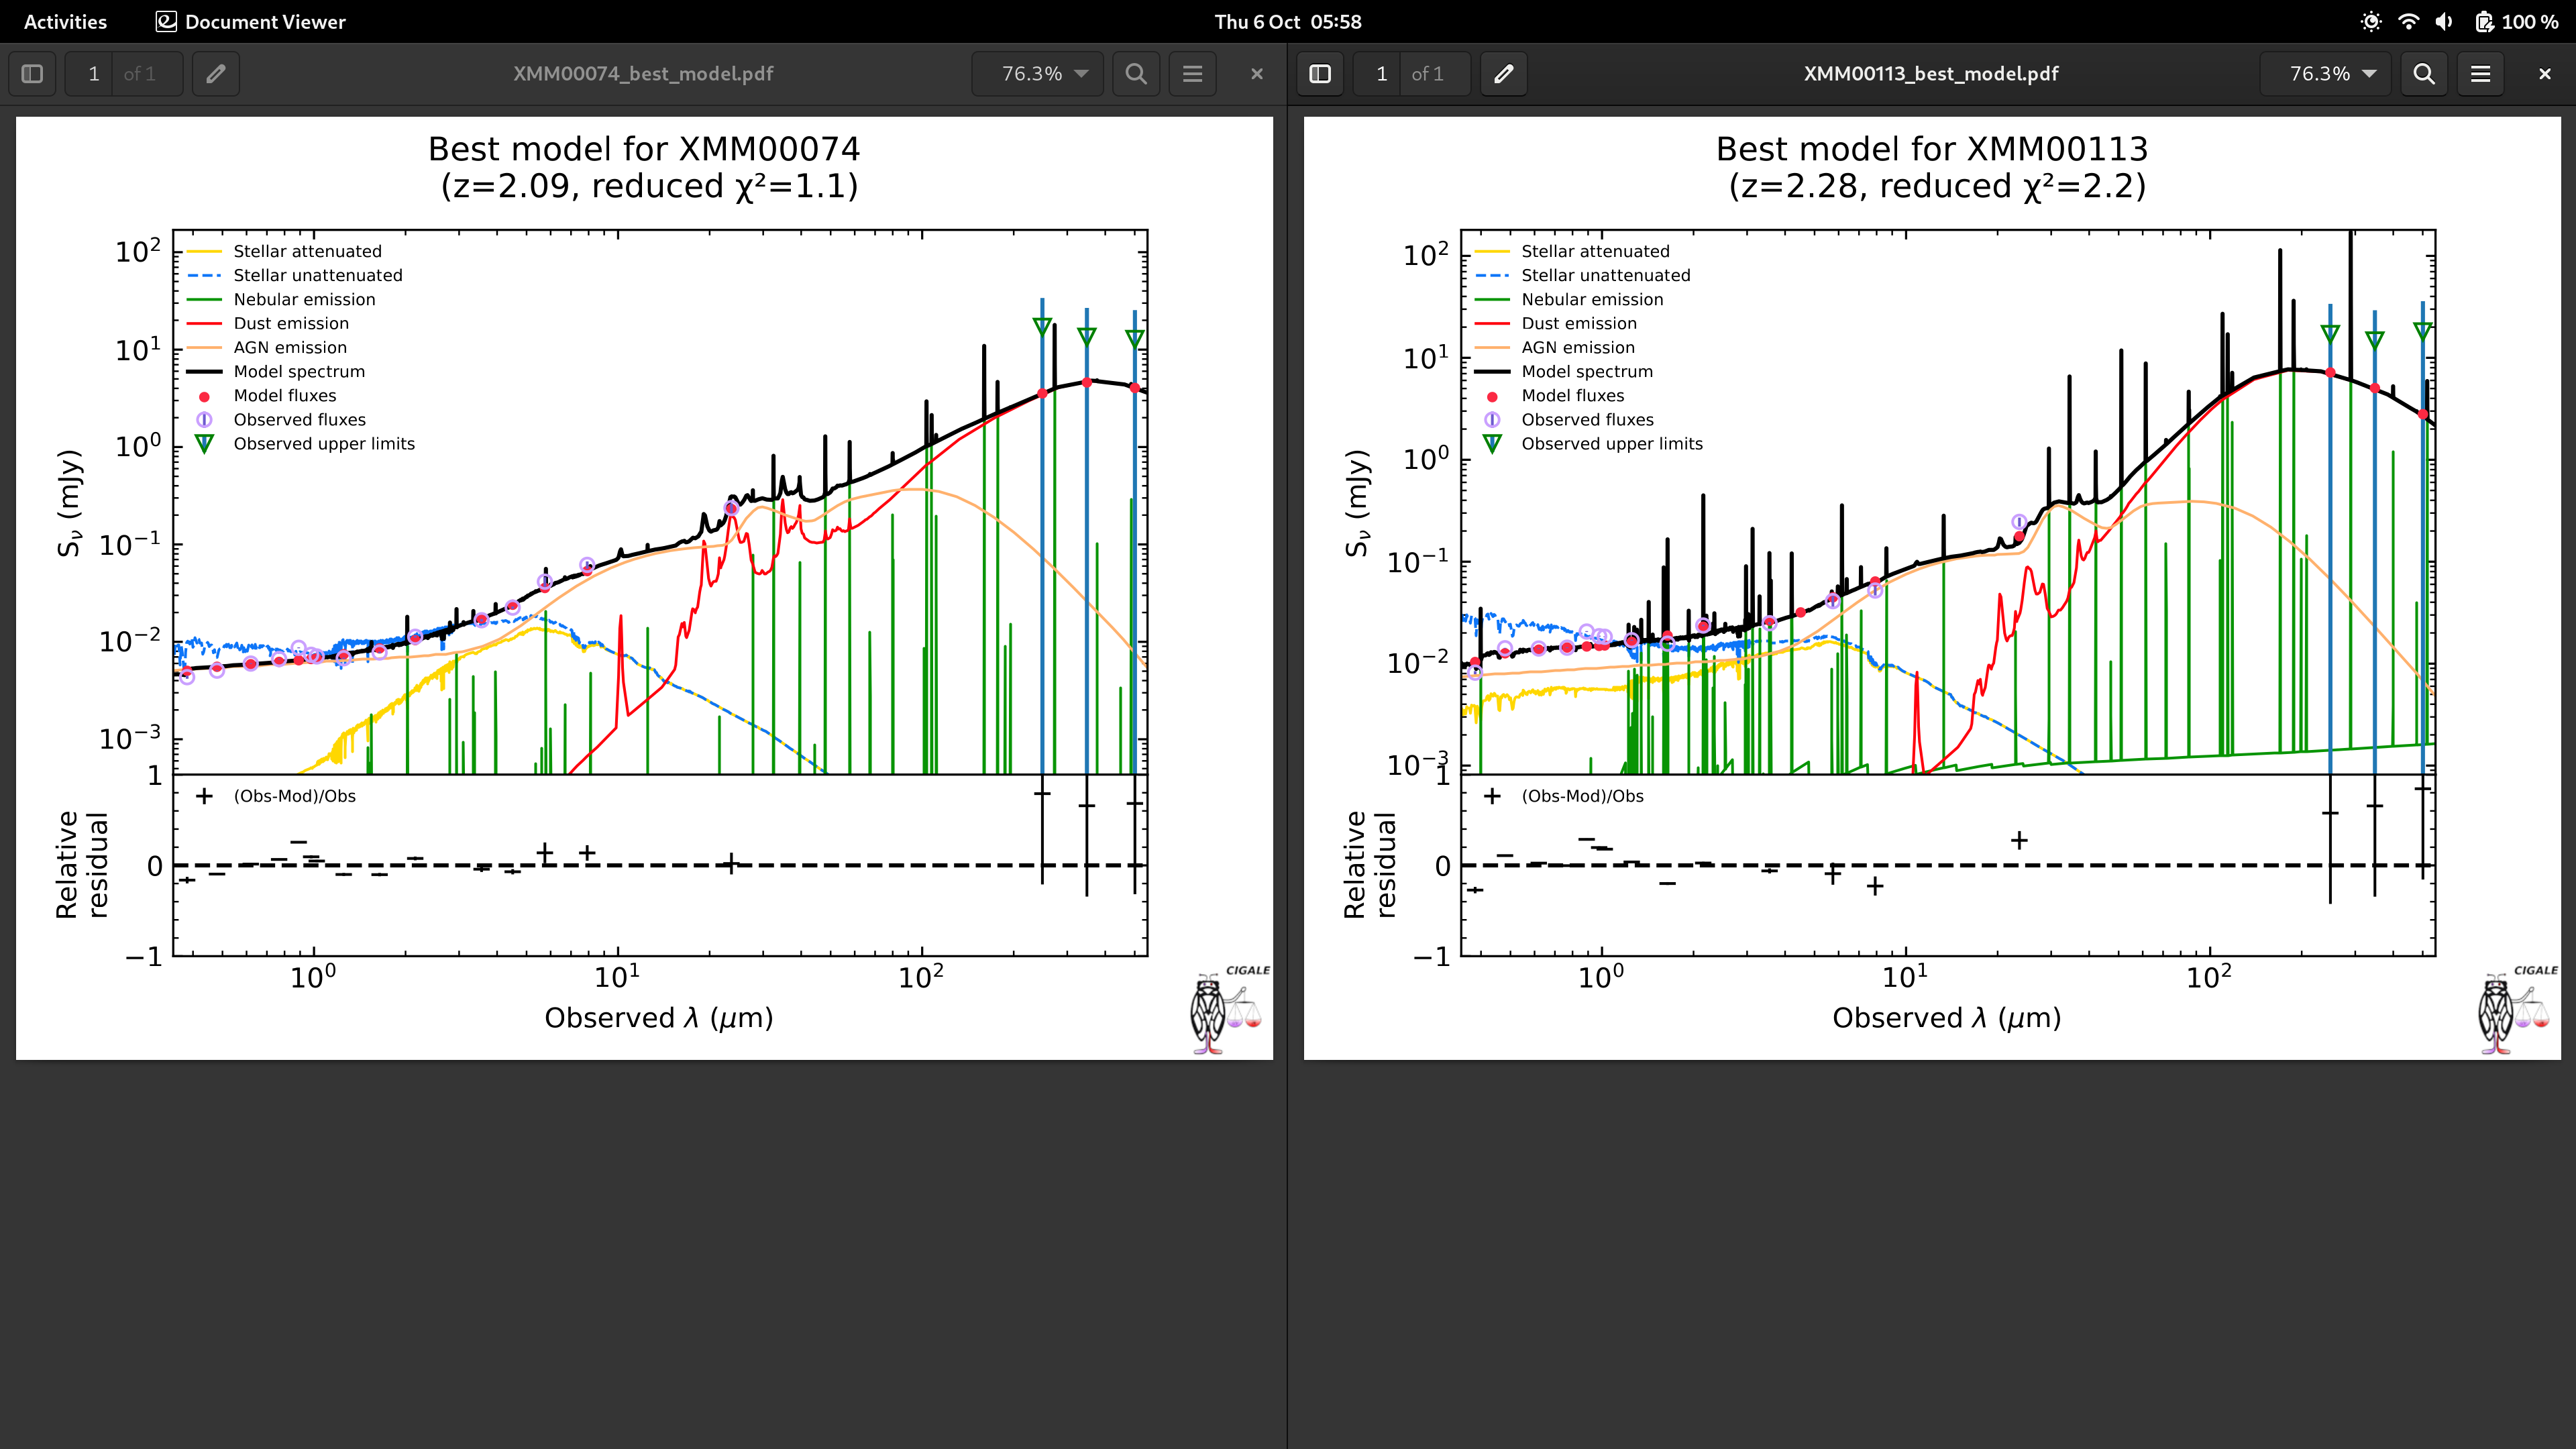The image size is (2576, 1449).
Task: Open search in XMM00074_best_model.pdf viewer
Action: 1136,73
